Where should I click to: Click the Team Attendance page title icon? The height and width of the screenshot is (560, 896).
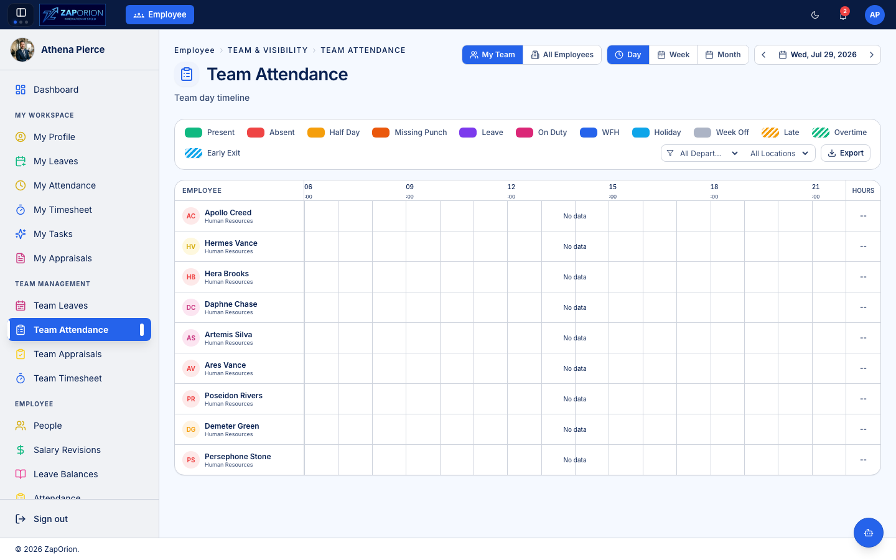pos(187,75)
